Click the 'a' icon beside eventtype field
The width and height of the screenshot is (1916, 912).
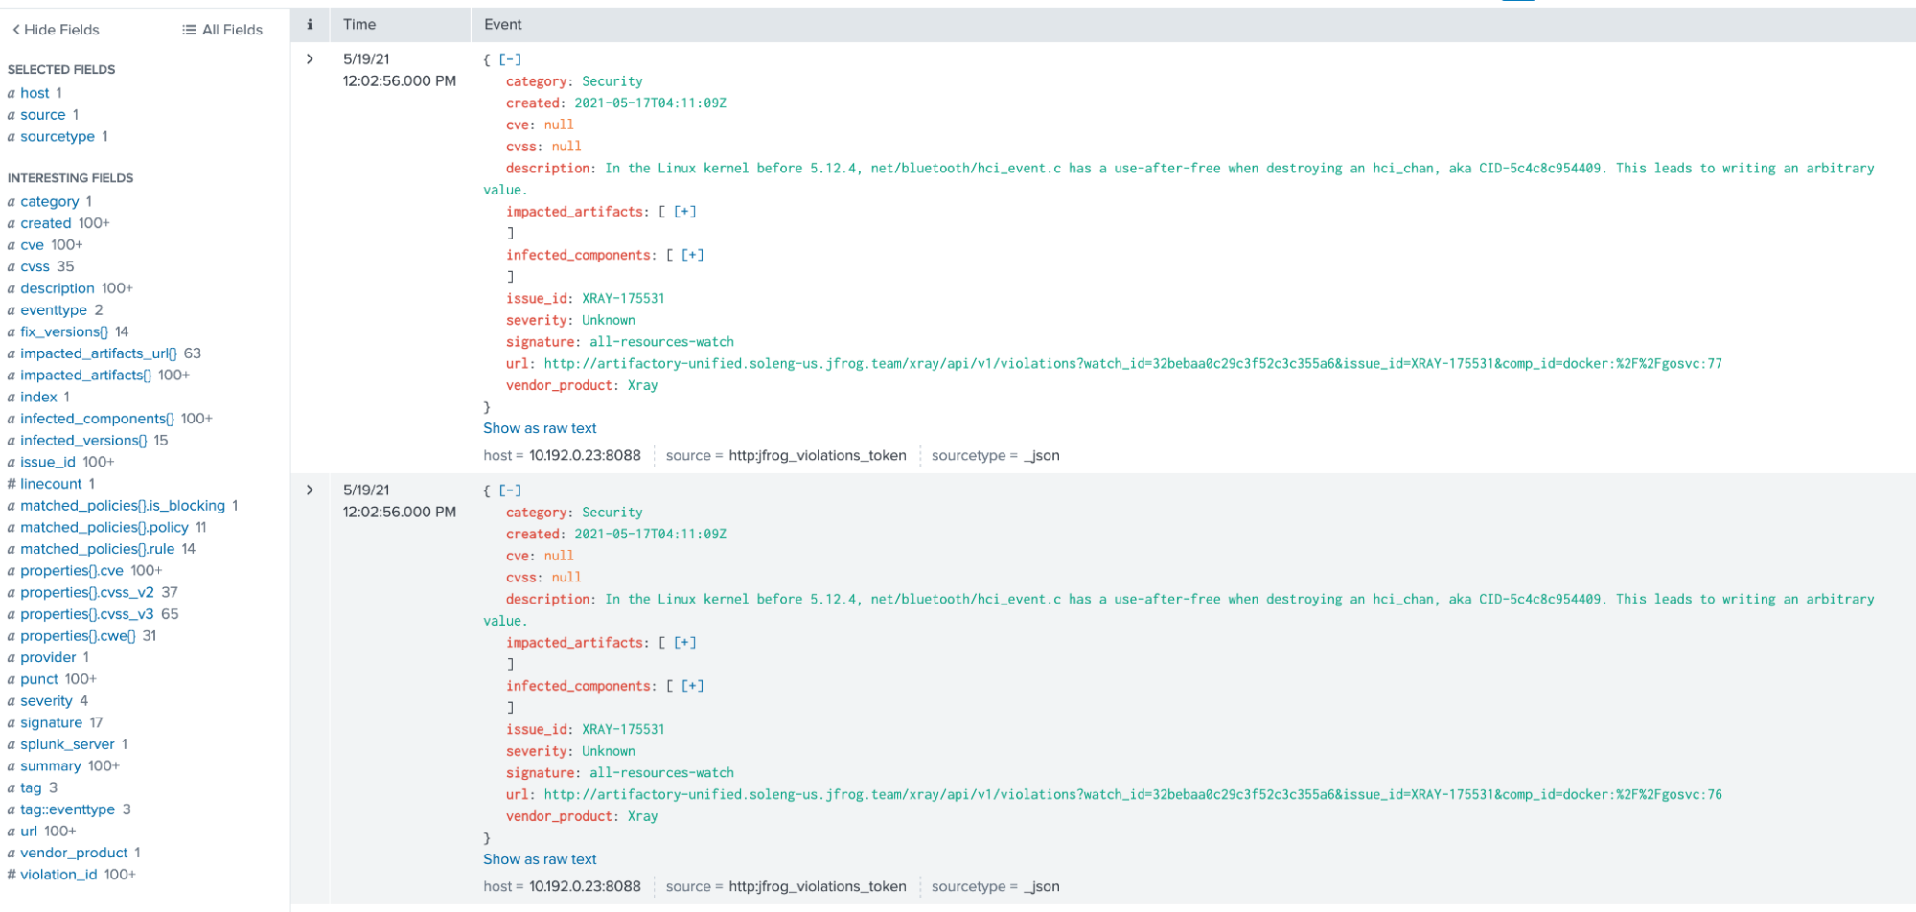click(x=11, y=309)
